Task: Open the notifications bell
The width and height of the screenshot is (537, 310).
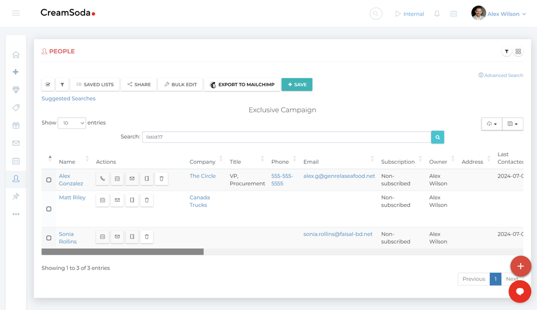Action: (437, 13)
